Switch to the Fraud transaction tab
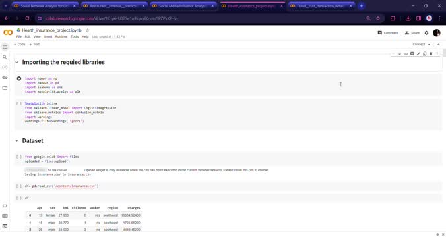This screenshot has height=237, width=446. (321, 6)
